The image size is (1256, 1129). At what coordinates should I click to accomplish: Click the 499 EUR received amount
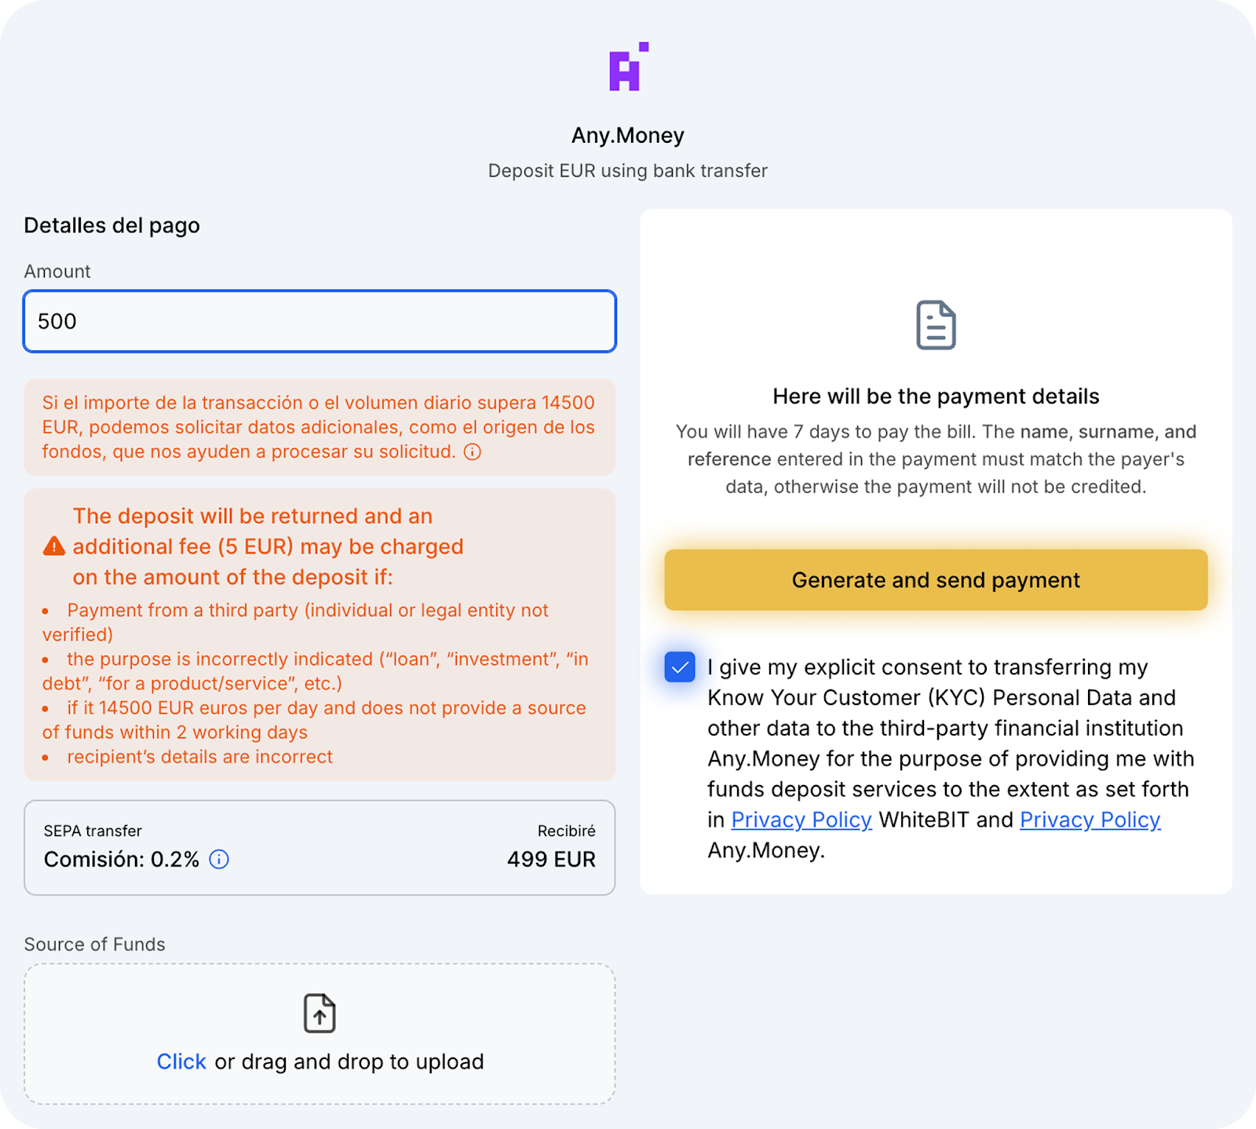click(x=551, y=860)
